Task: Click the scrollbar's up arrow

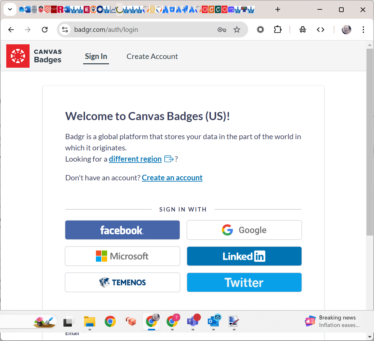Action: pyautogui.click(x=369, y=45)
